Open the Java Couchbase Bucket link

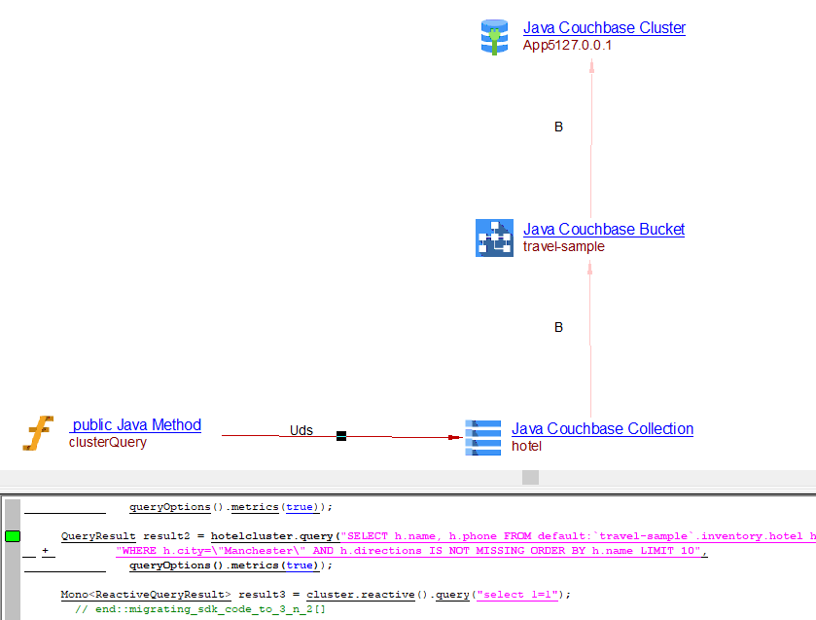tap(603, 230)
